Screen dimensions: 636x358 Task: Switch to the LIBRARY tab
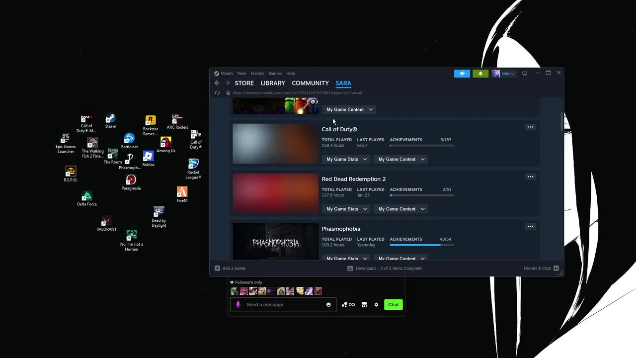273,83
